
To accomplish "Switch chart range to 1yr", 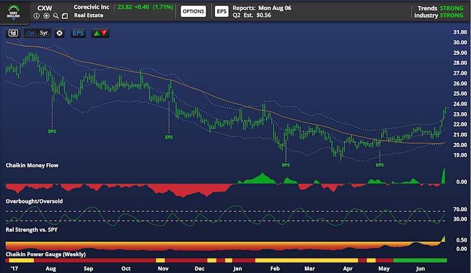I will coord(31,33).
